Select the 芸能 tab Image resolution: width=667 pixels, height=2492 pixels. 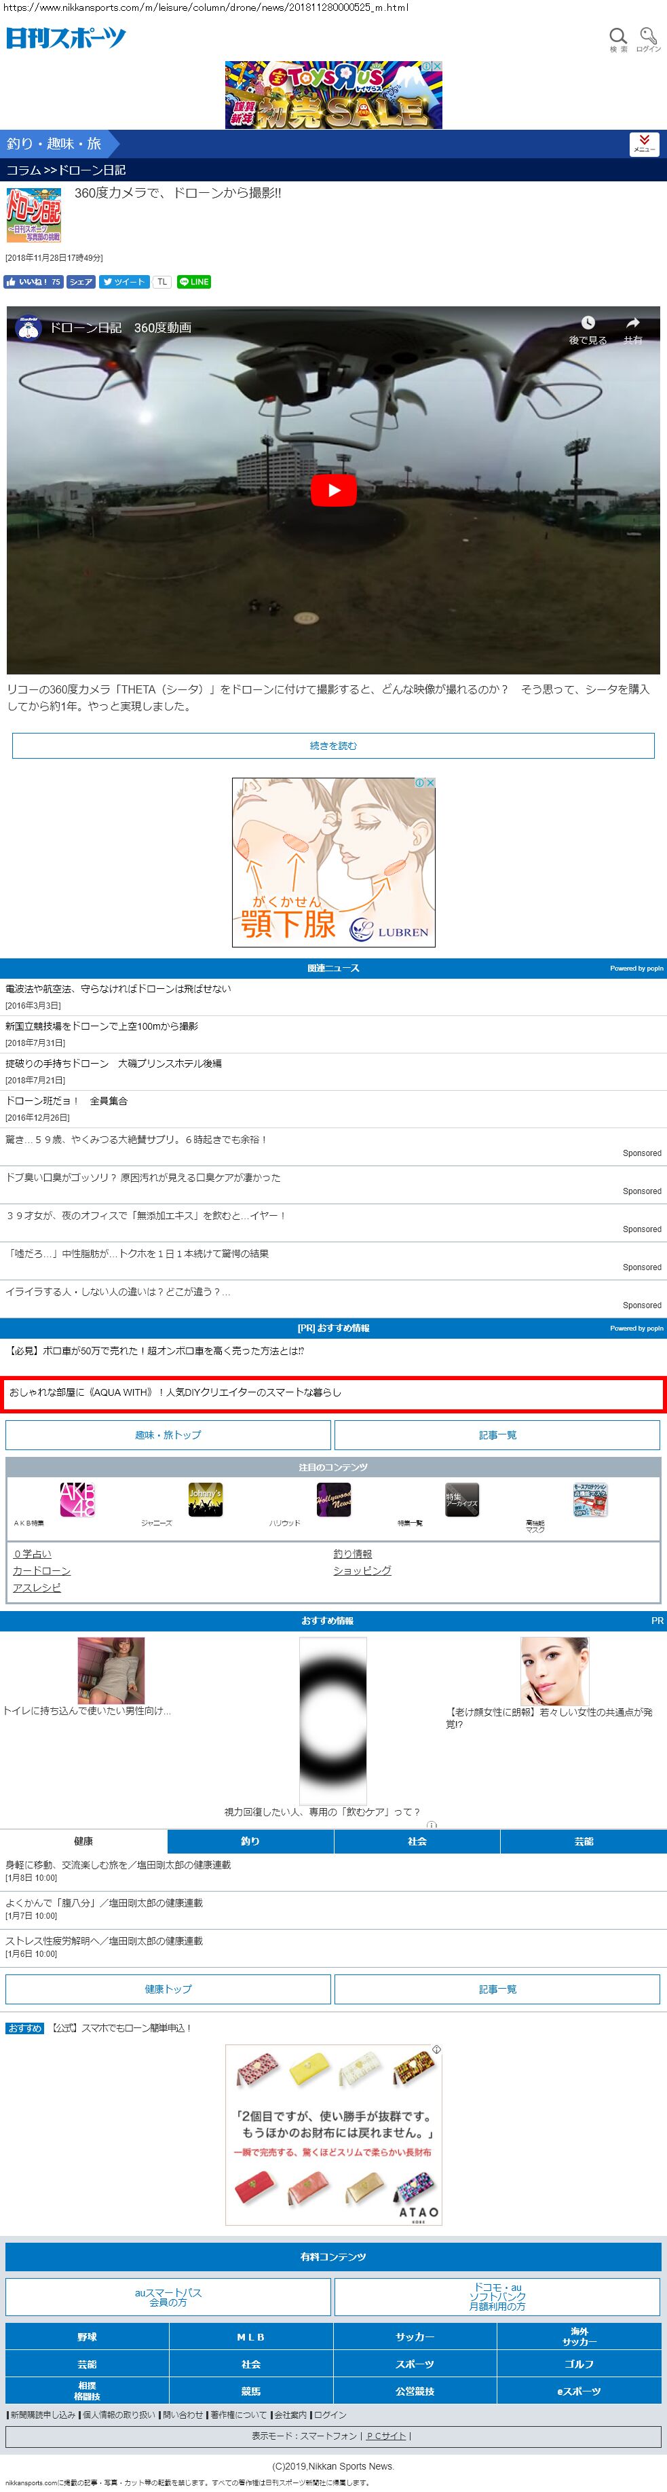point(583,1841)
